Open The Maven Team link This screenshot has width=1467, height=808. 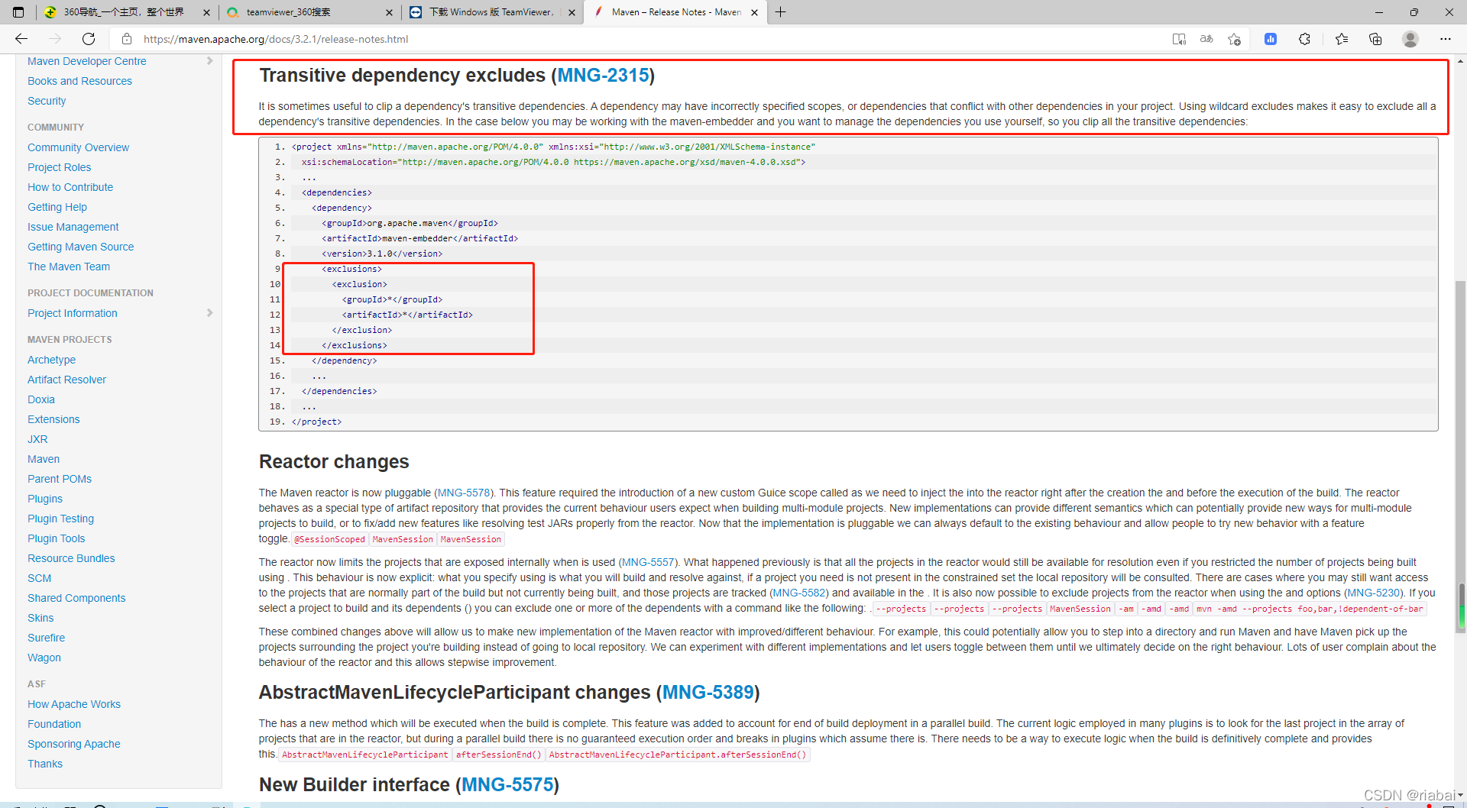point(69,267)
